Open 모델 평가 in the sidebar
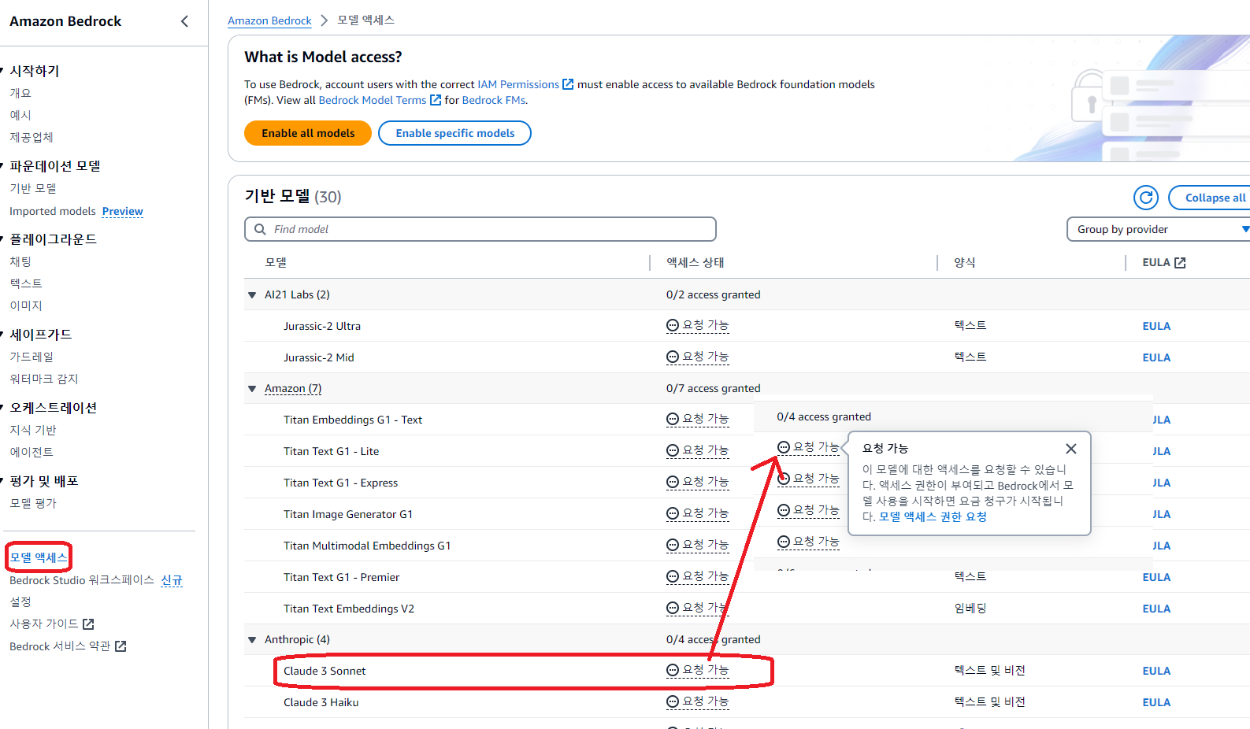 pyautogui.click(x=33, y=503)
